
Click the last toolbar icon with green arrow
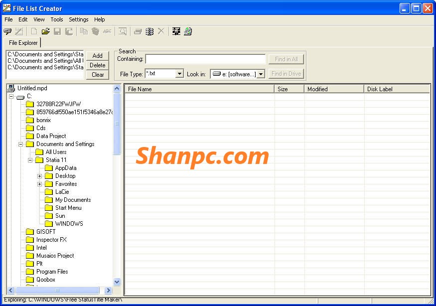(188, 31)
